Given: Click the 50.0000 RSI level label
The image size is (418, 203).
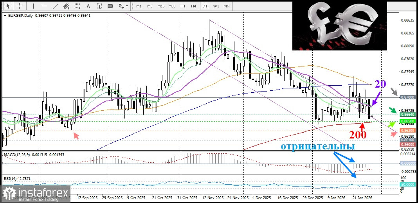Looking at the screenshot, I should tap(408, 184).
